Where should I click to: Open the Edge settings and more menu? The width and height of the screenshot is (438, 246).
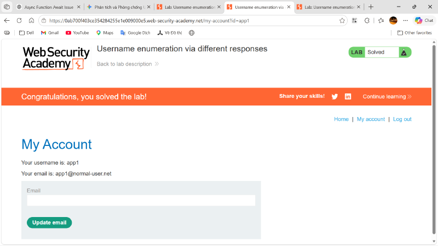click(x=406, y=20)
